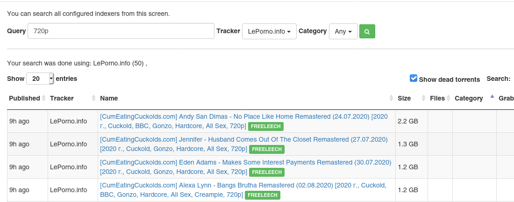Open the Jennifer torrent link

[x=244, y=144]
